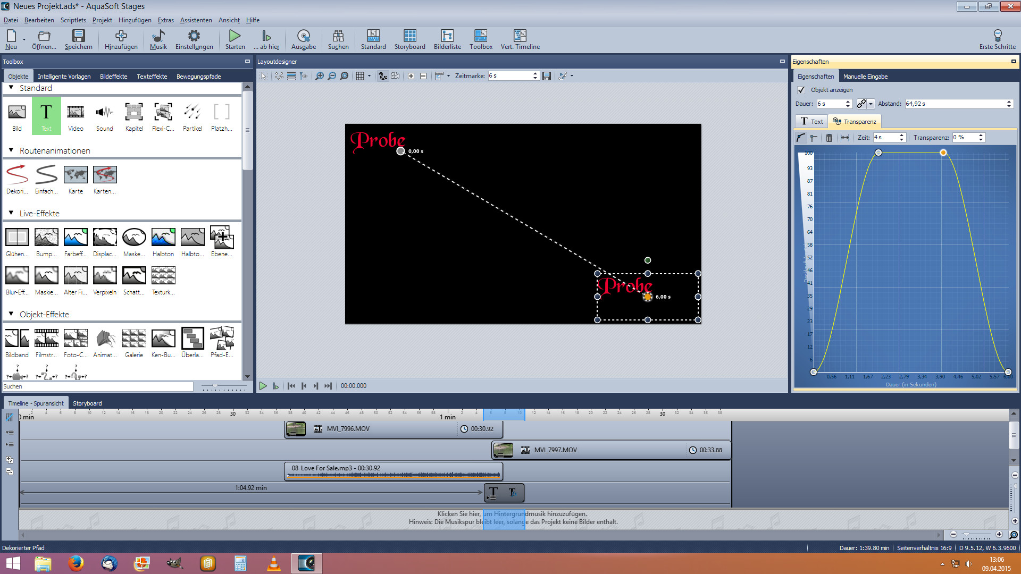Switch to the Manuelle Eingabe tab
Image resolution: width=1021 pixels, height=574 pixels.
(865, 77)
